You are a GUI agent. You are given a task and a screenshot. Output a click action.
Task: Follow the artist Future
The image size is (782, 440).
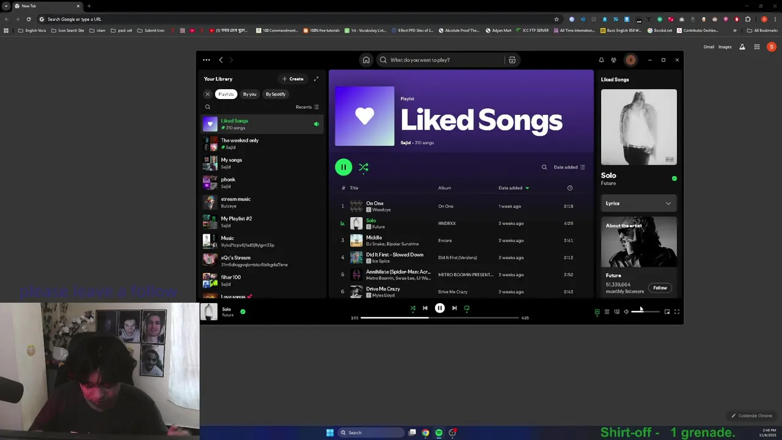point(660,288)
